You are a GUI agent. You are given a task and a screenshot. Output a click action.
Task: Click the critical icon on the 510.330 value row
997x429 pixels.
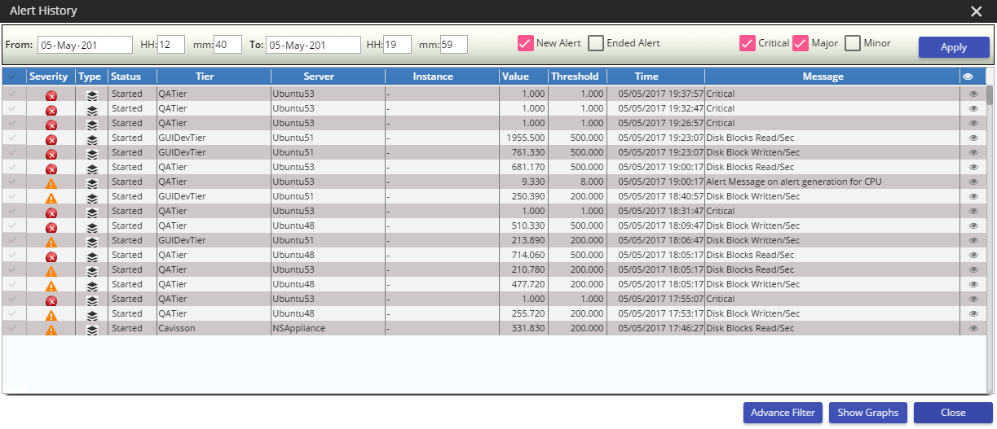click(x=51, y=227)
